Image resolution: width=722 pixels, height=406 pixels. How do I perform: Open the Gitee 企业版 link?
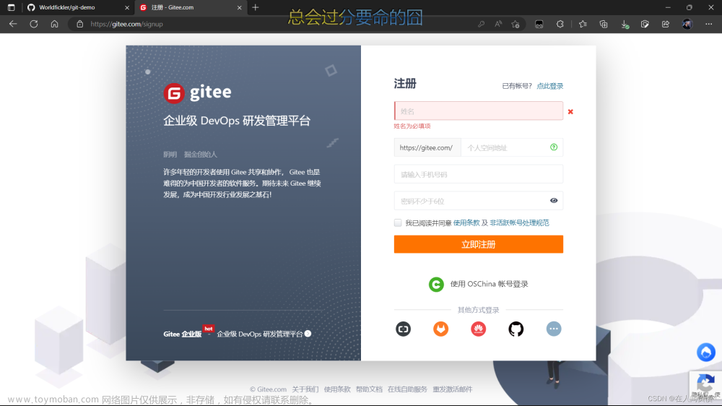pos(183,334)
